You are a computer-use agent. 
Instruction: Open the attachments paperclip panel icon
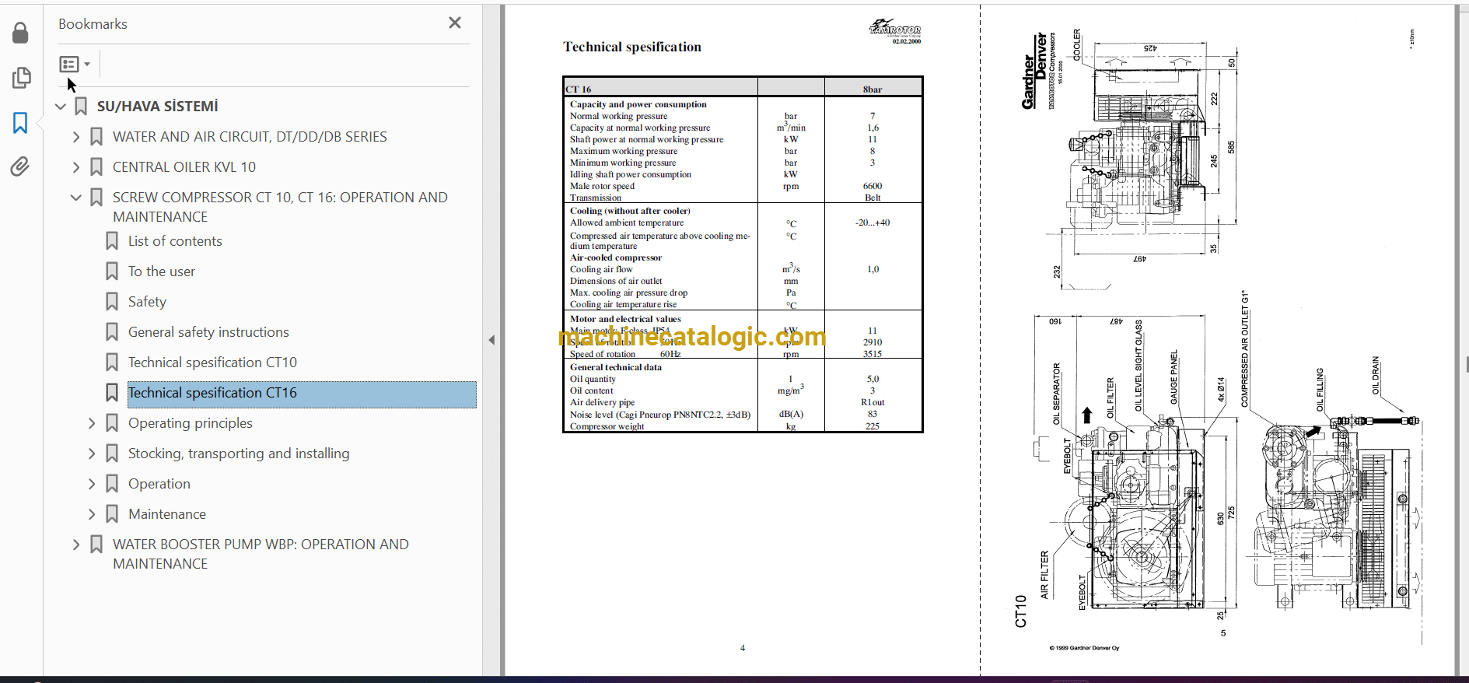(x=21, y=166)
